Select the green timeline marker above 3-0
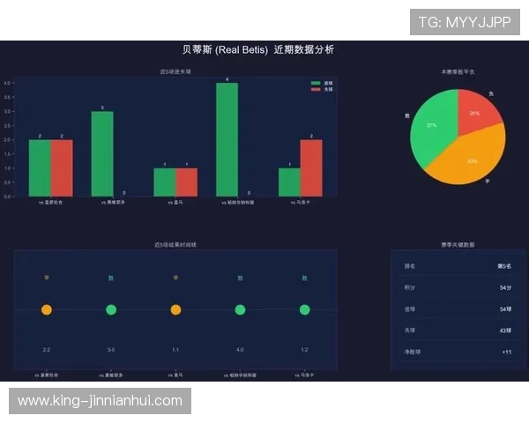The height and width of the screenshot is (423, 529). (x=111, y=309)
